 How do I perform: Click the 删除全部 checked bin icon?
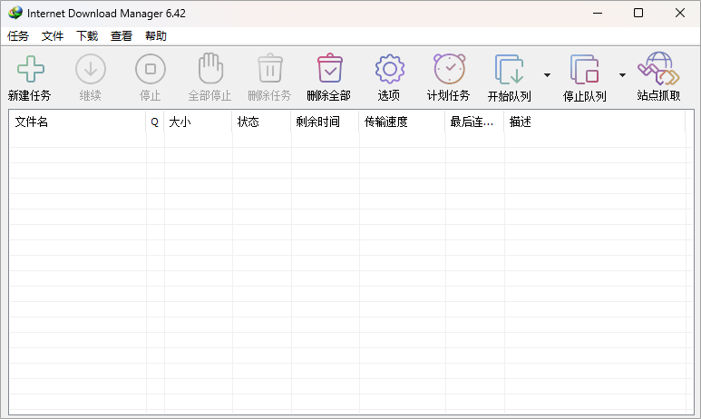point(330,68)
